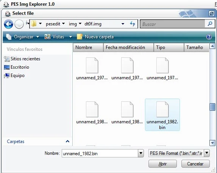Screen dimensions: 217x173
Task: Sort by Tipo column header
Action: [x=169, y=47]
